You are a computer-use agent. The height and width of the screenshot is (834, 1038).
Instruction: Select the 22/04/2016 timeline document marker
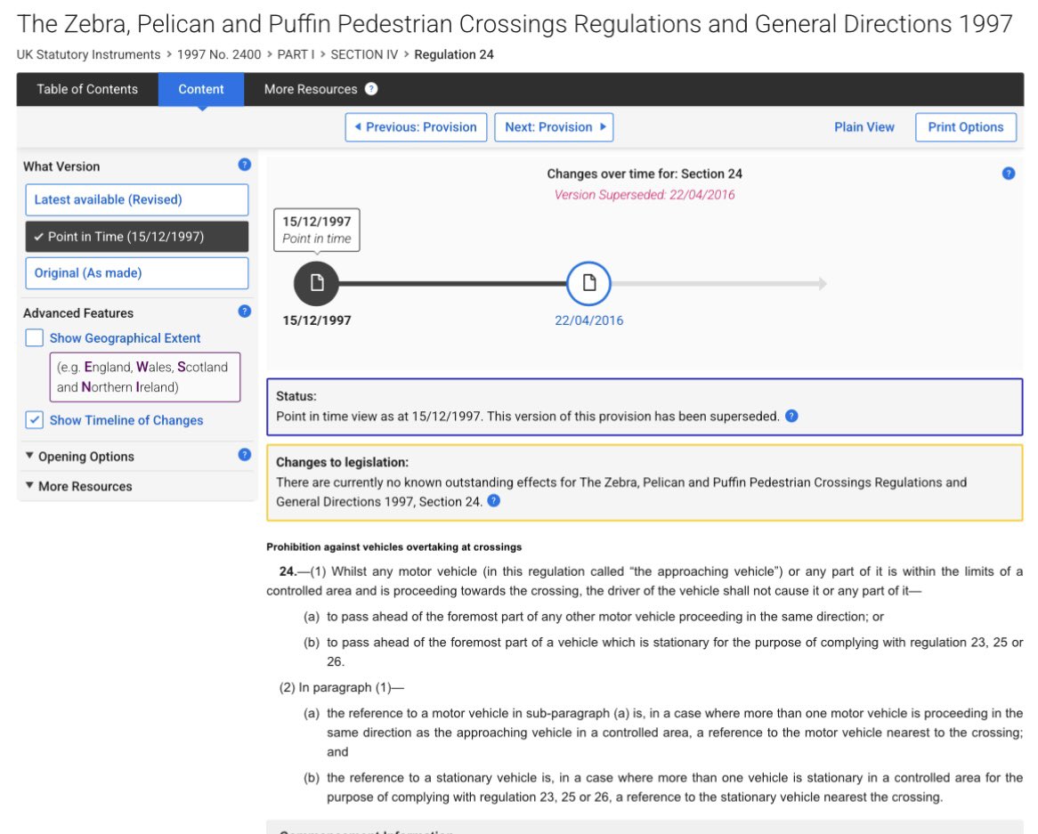pyautogui.click(x=588, y=283)
